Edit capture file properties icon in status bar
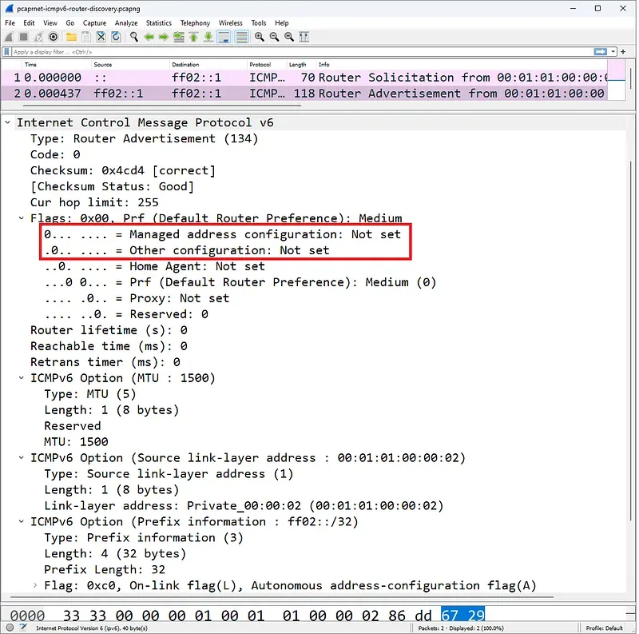 click(x=23, y=628)
